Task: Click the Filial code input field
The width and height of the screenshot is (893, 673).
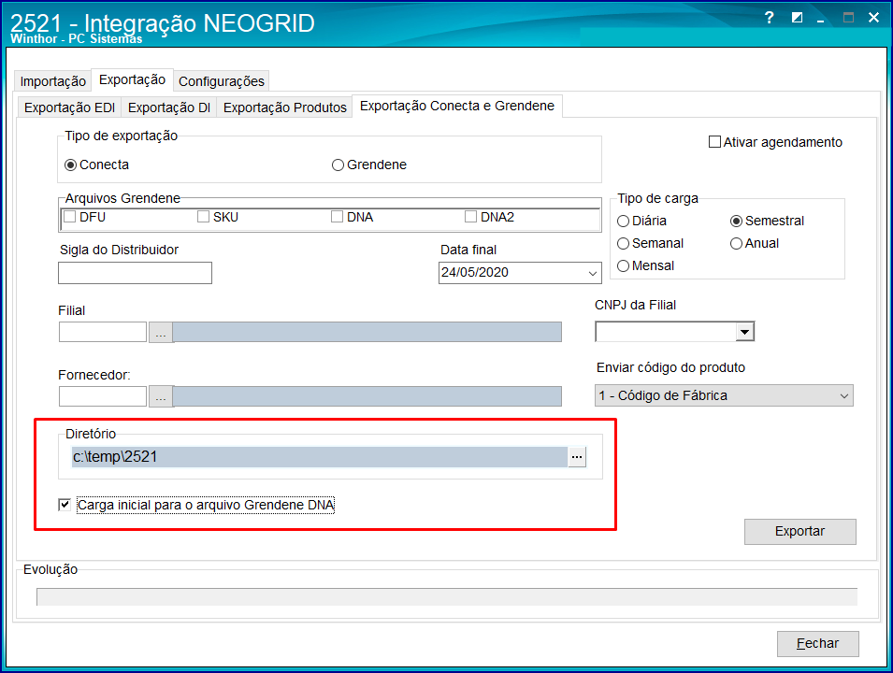Action: tap(103, 332)
